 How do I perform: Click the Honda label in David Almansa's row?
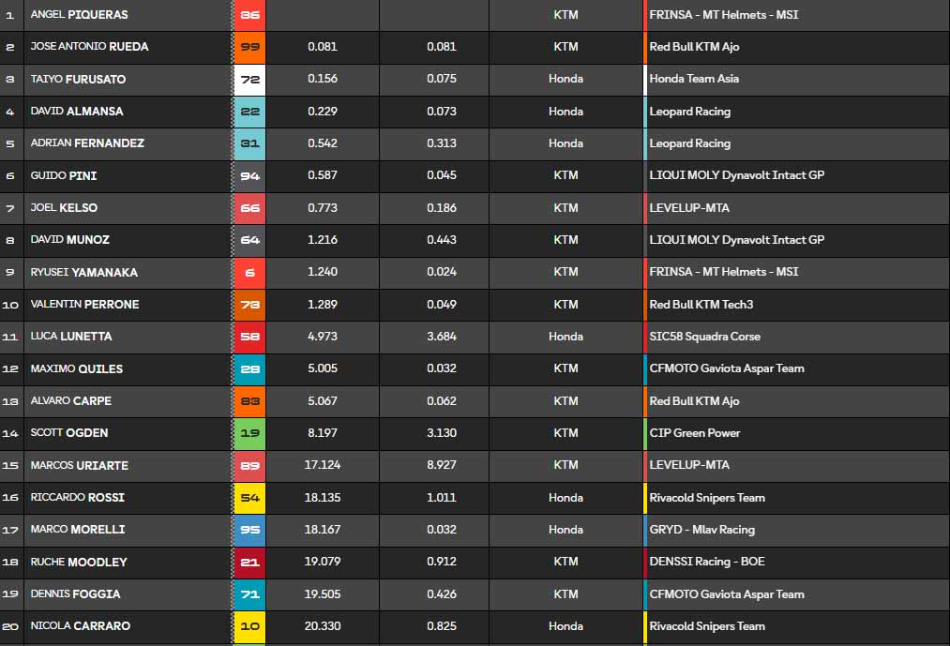click(565, 112)
